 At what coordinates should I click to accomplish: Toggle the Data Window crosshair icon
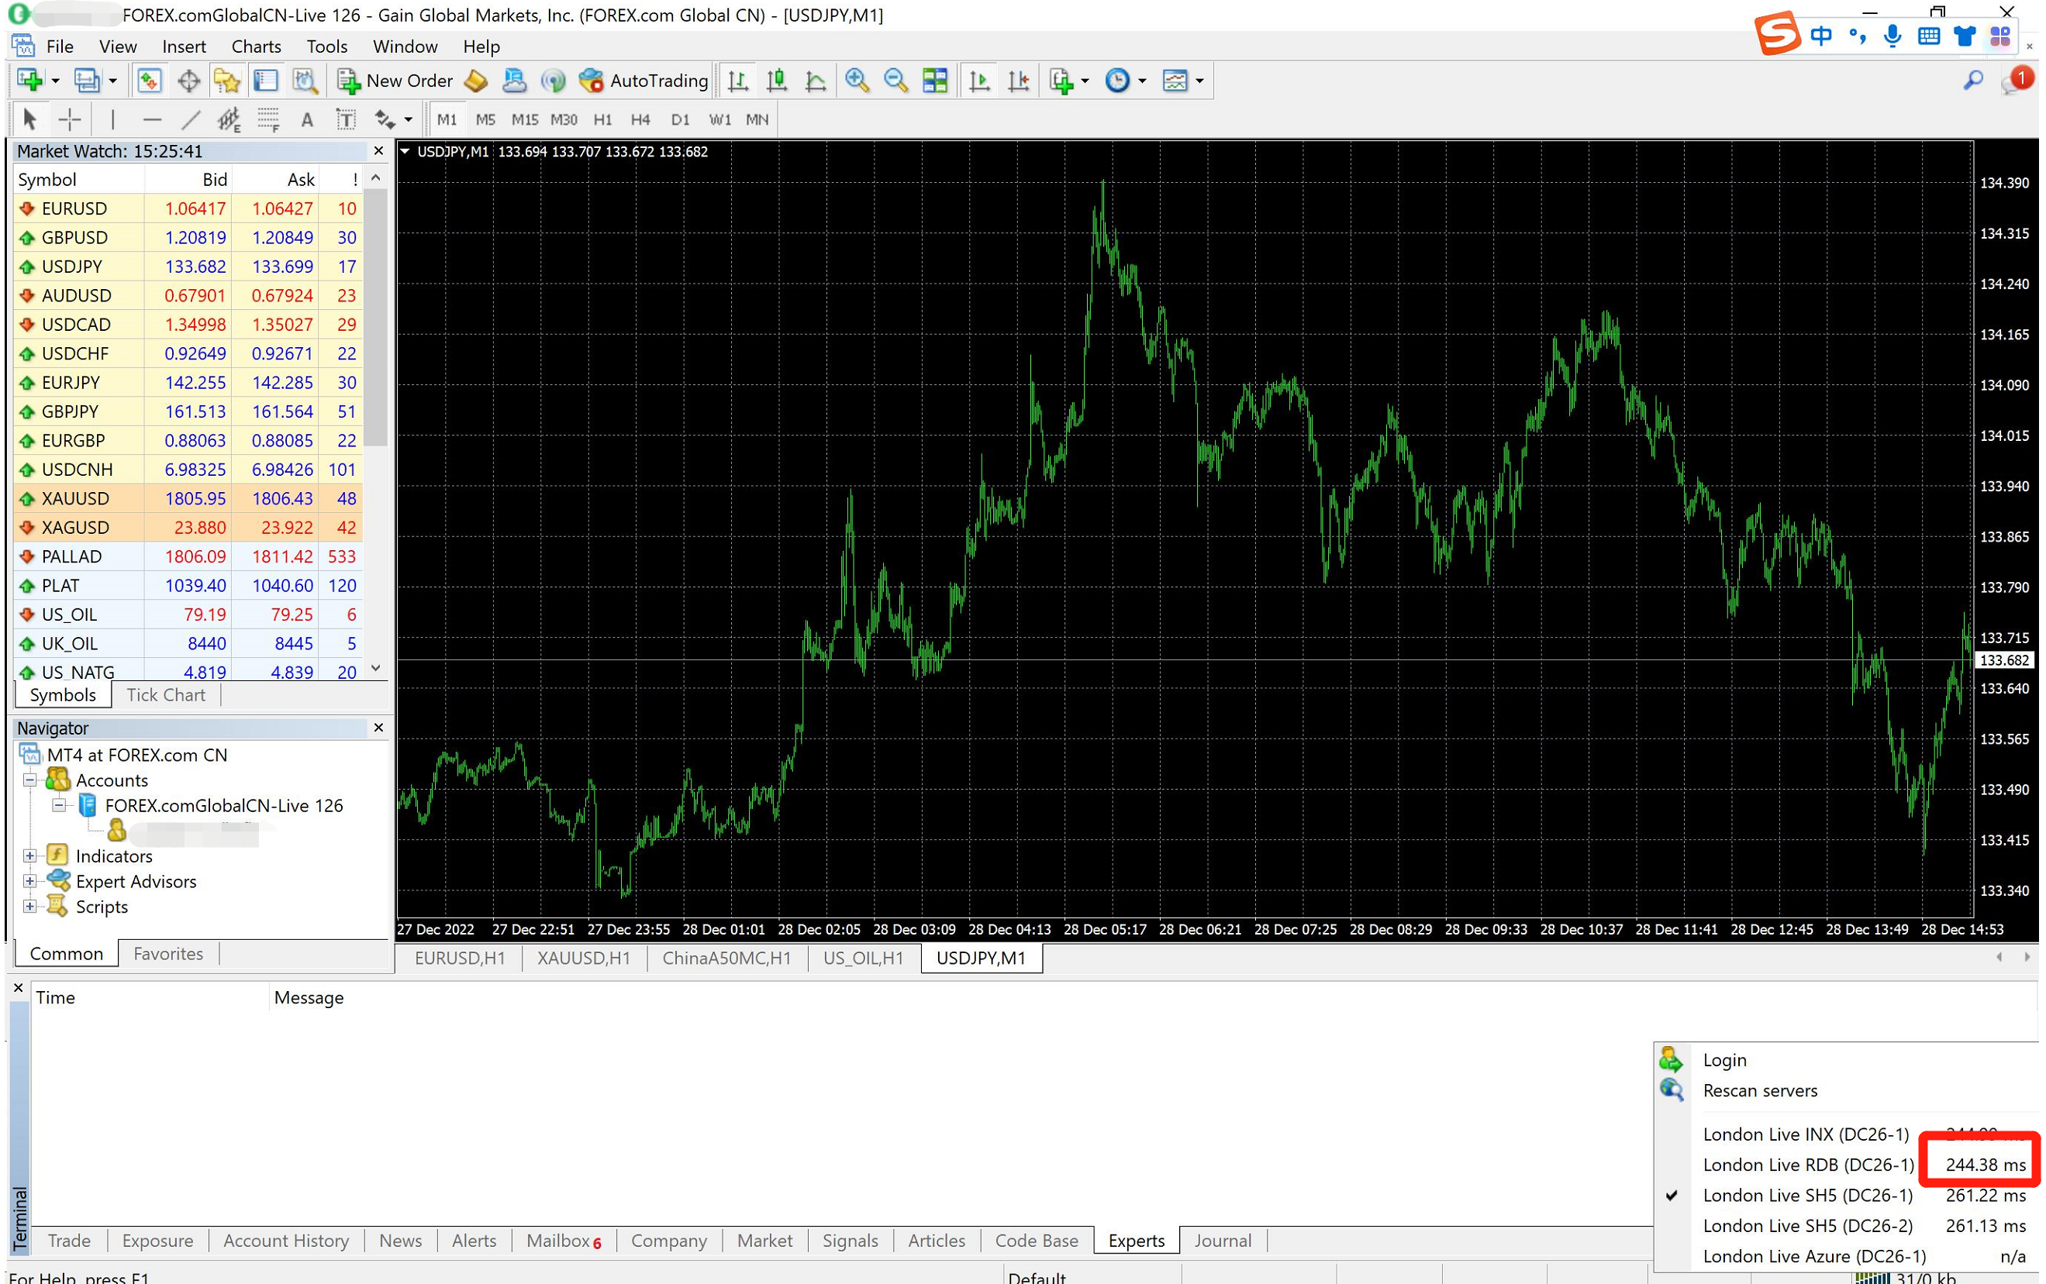pos(188,81)
